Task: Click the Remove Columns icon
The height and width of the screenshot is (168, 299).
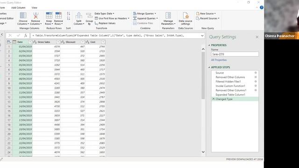Action: coord(36,15)
